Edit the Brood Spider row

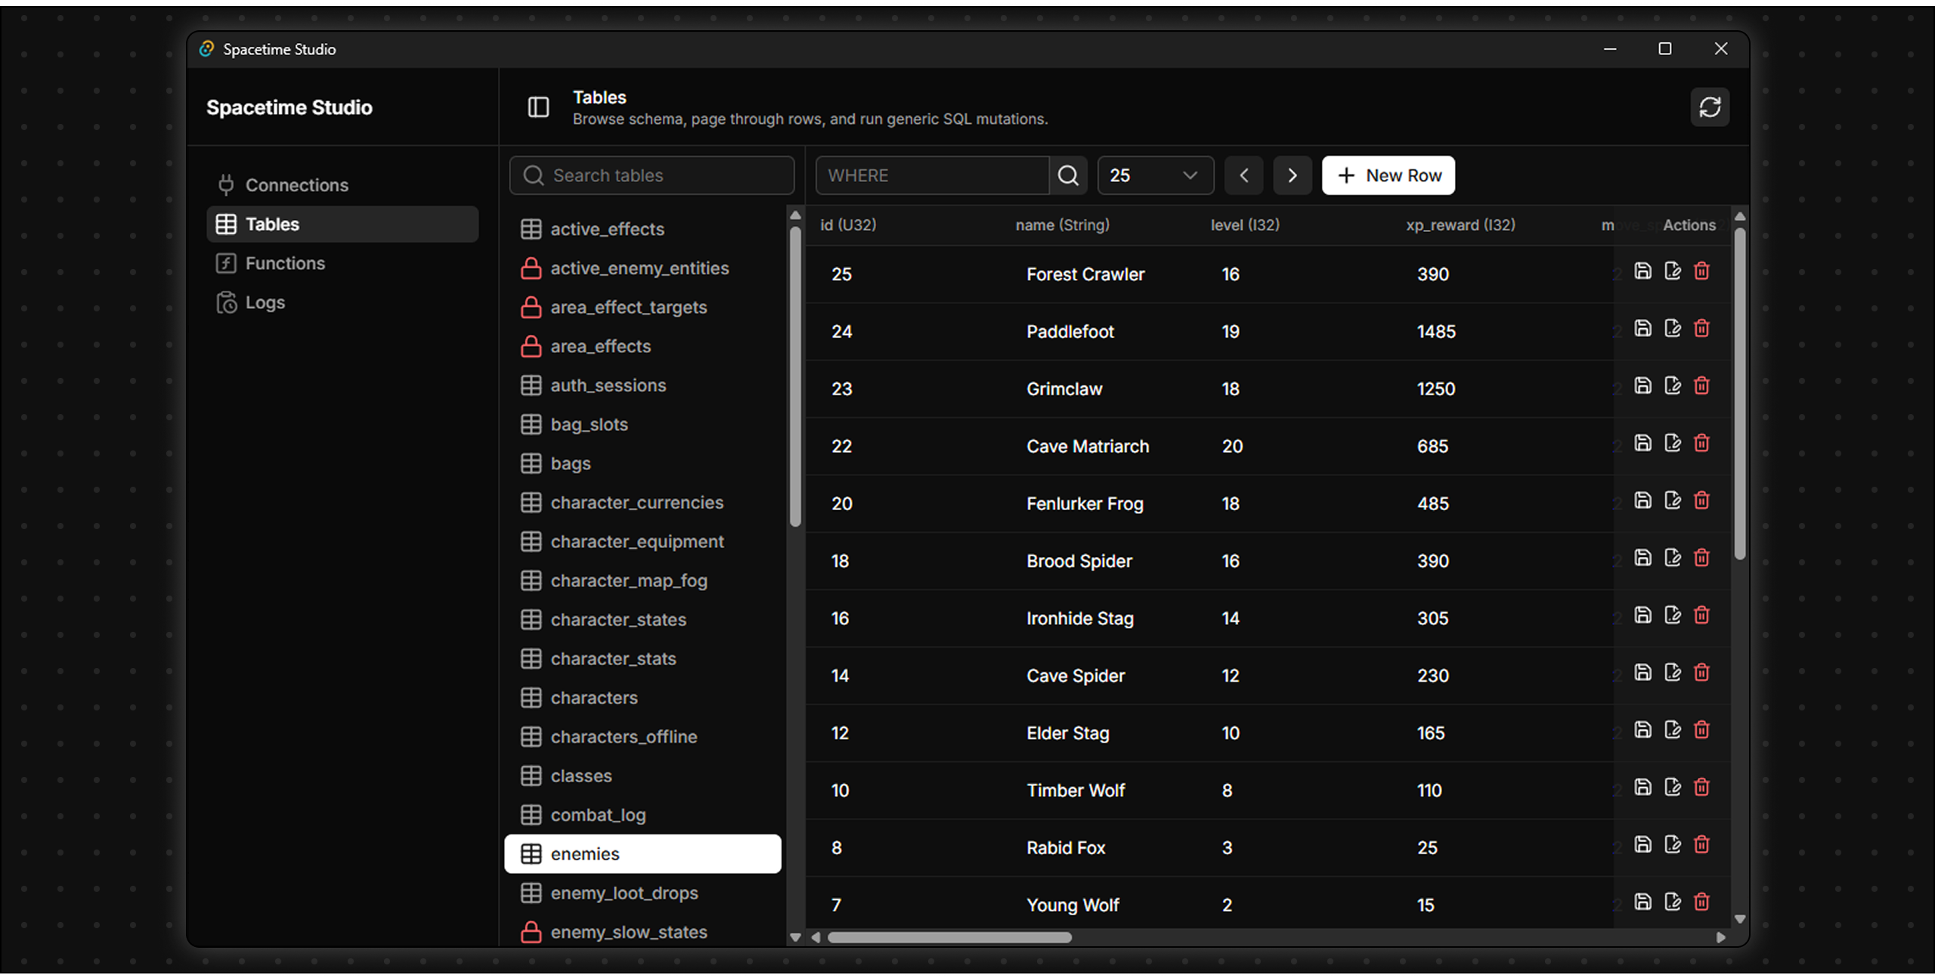1673,558
